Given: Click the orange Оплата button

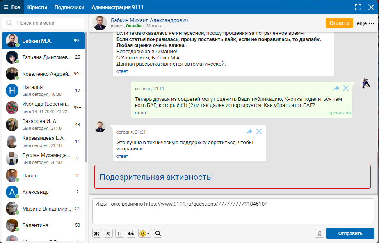Looking at the screenshot, I should (x=339, y=23).
